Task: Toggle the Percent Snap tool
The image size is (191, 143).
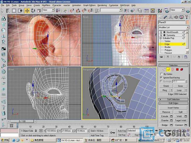Action: 84,11
